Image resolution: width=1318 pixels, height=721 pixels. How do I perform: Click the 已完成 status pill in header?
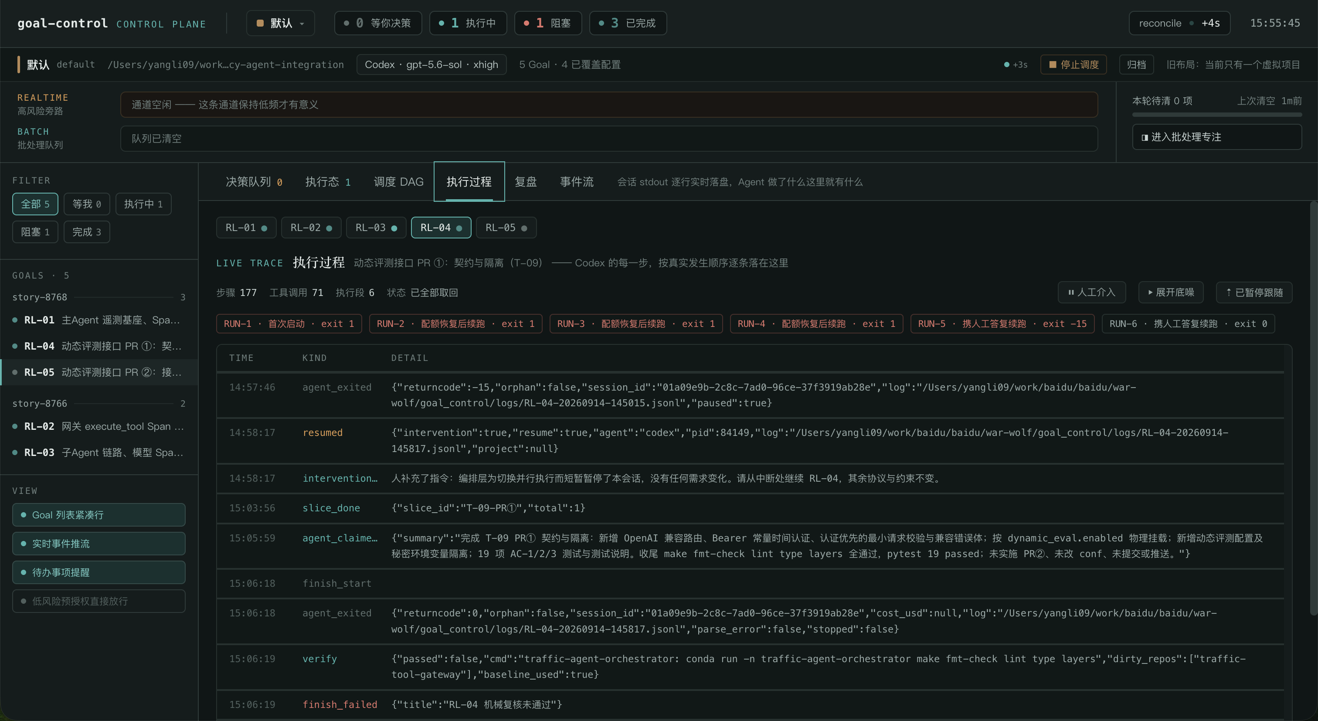tap(628, 23)
